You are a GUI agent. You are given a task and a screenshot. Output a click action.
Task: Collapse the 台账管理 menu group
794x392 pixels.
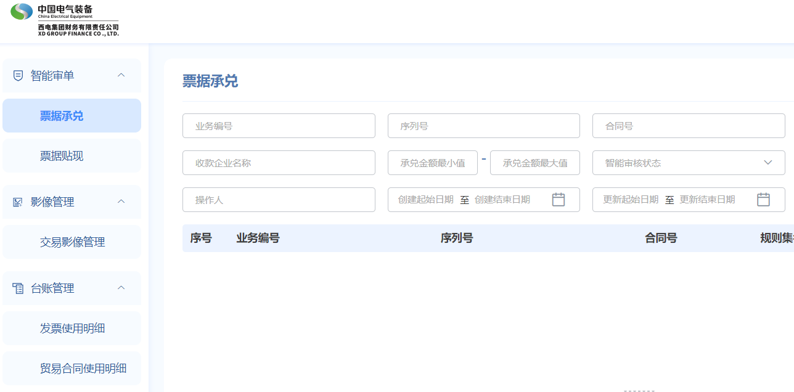coord(121,288)
